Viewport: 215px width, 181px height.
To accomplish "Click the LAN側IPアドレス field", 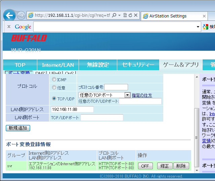I will (x=72, y=109).
